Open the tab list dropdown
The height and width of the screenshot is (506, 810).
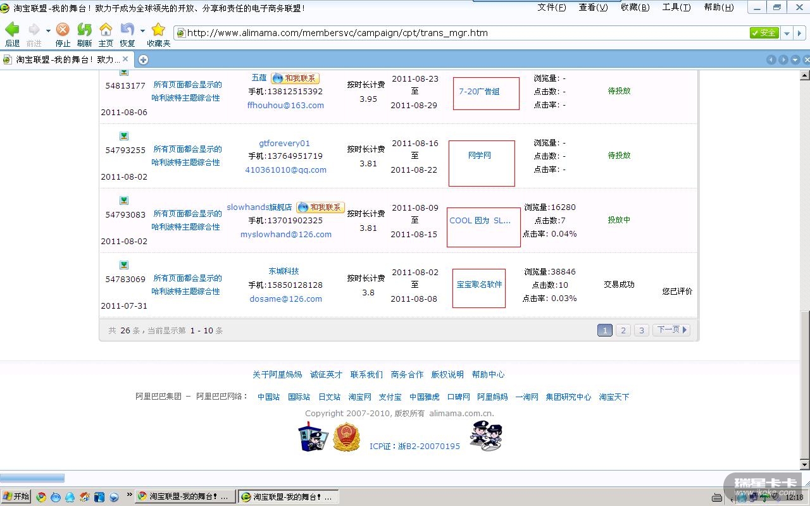795,59
